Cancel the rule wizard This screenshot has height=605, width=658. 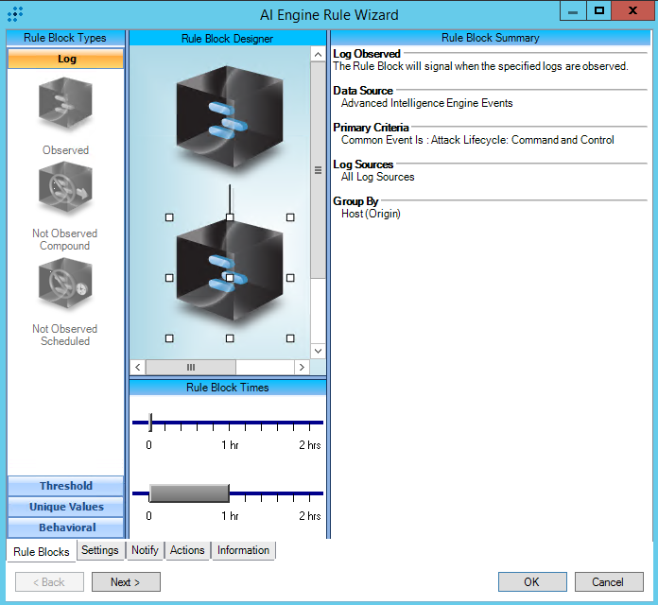click(x=609, y=582)
